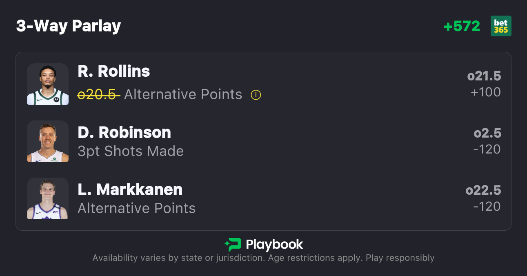
Task: Open D. Robinson player headshot
Action: click(48, 141)
